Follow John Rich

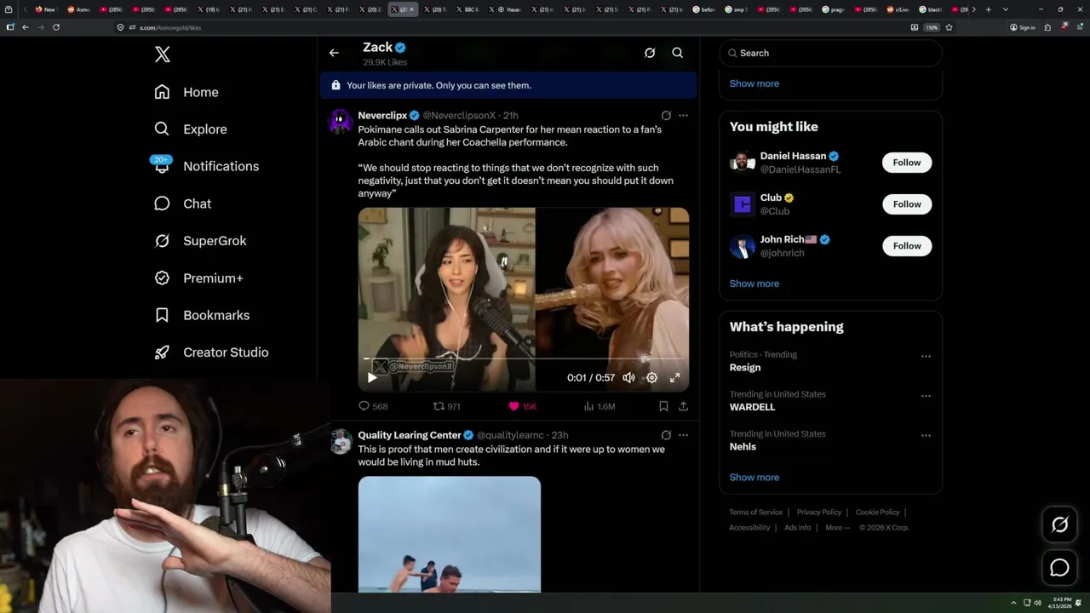pos(907,246)
